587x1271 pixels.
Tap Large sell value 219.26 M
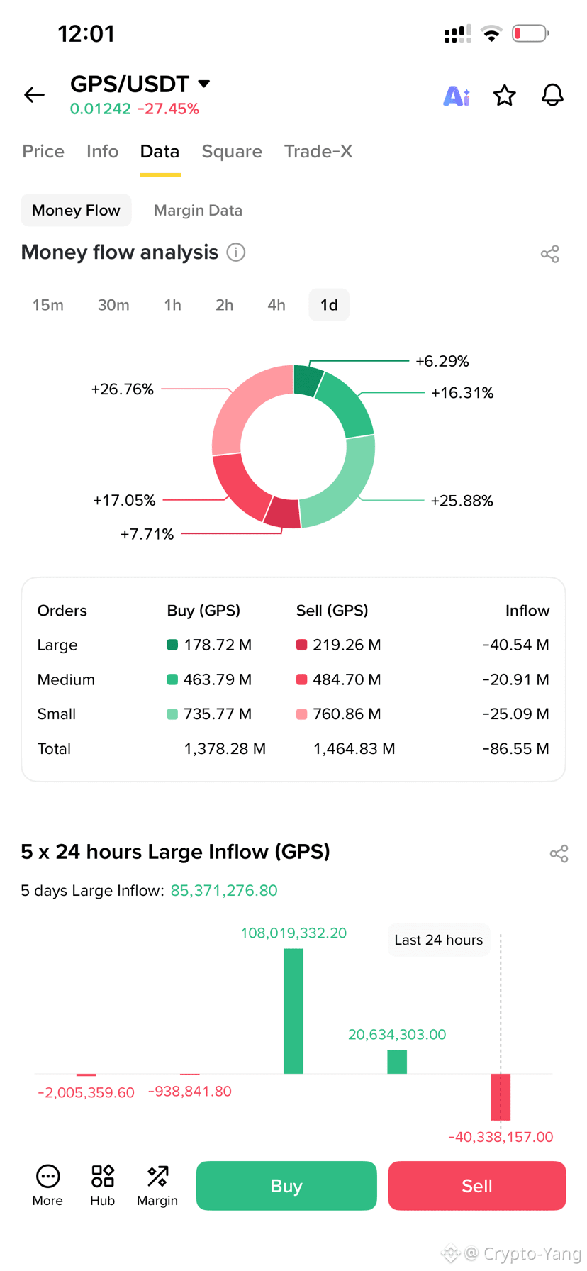tap(347, 645)
